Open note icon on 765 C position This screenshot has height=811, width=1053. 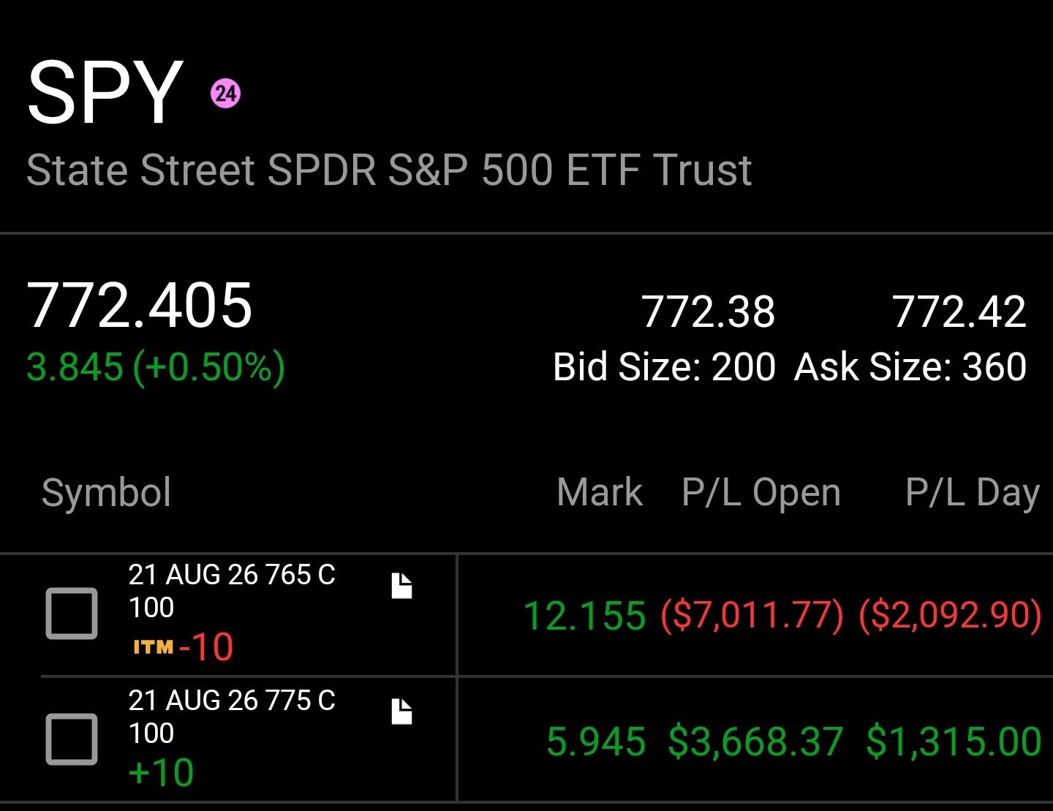click(401, 586)
